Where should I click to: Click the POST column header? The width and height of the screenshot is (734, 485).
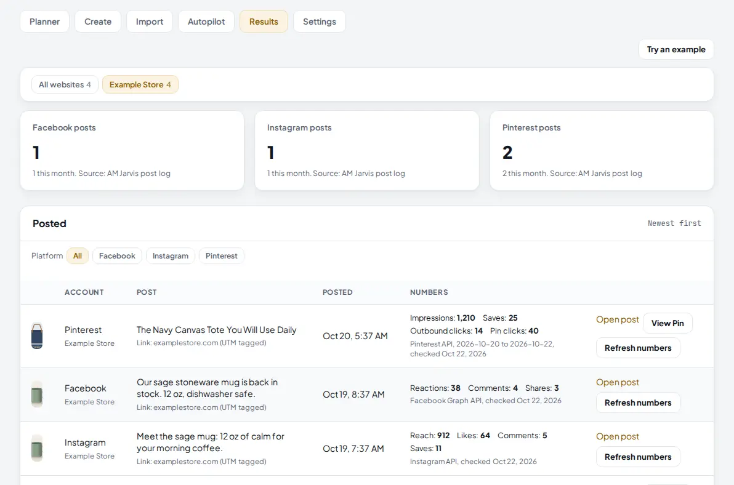[x=147, y=292]
